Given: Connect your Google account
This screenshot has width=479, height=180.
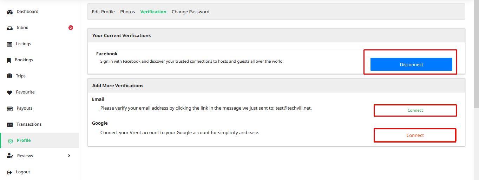Looking at the screenshot, I should pos(415,136).
